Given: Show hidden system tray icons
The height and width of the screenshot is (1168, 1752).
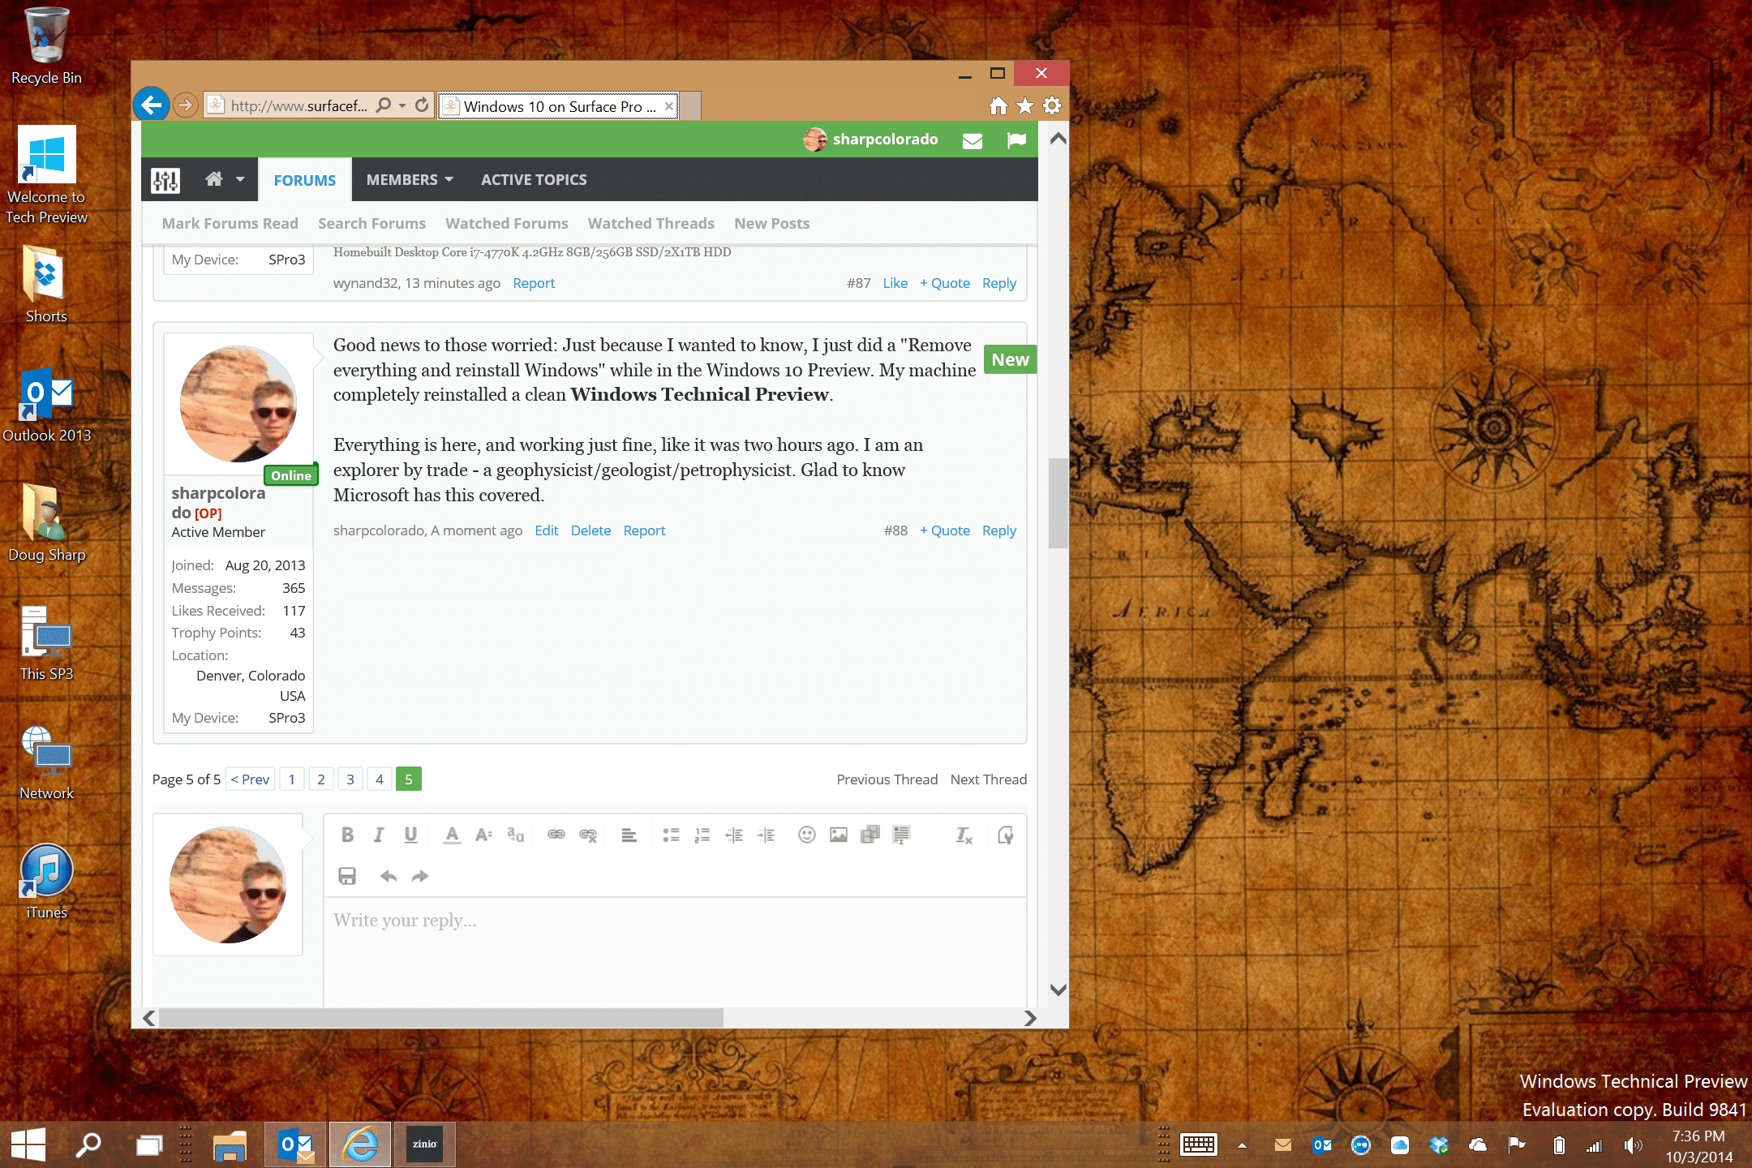Looking at the screenshot, I should point(1242,1145).
